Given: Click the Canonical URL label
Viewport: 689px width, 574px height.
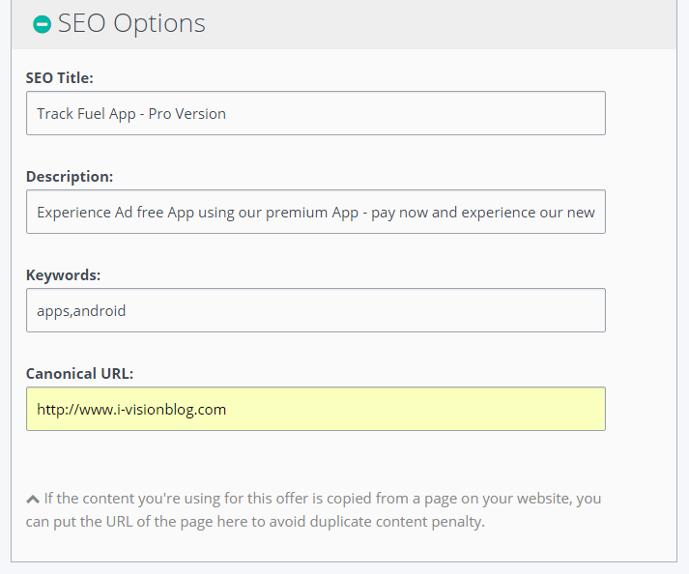Looking at the screenshot, I should pos(79,374).
